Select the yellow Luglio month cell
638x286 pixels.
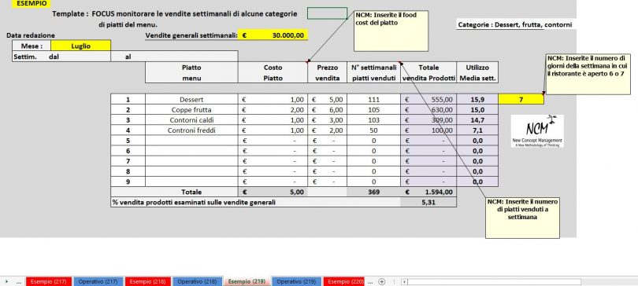80,46
